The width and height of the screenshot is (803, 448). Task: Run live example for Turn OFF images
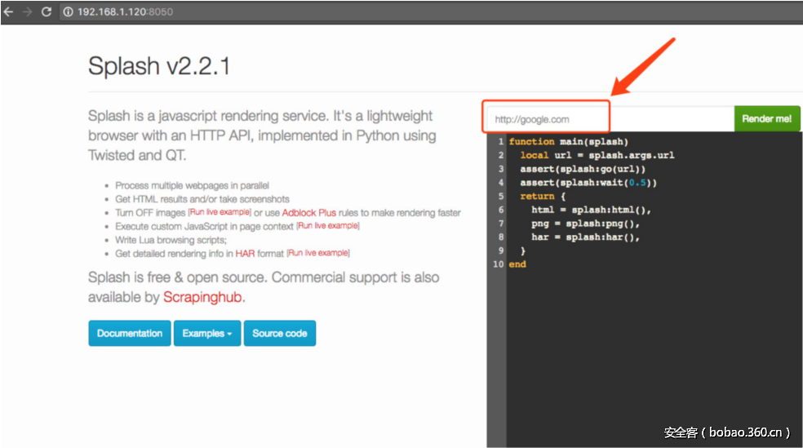(220, 213)
